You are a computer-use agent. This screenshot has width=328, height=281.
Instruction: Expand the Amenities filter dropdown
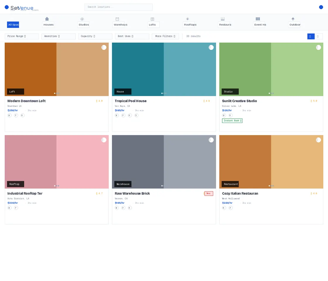click(x=58, y=36)
